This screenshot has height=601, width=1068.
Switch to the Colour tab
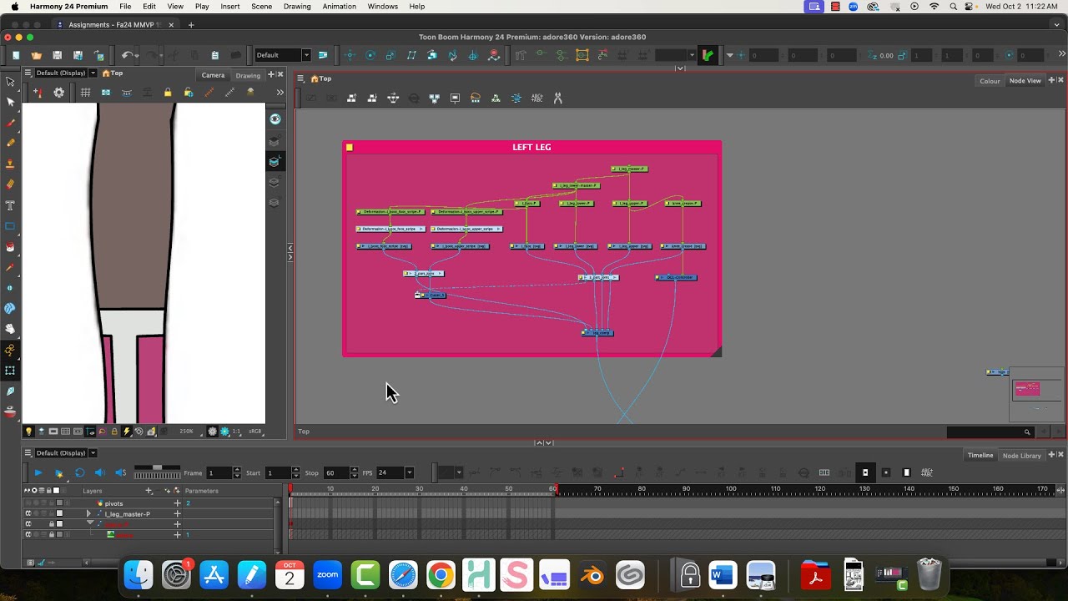point(990,81)
